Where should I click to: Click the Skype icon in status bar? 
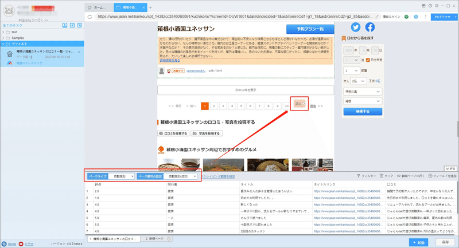pos(4,244)
